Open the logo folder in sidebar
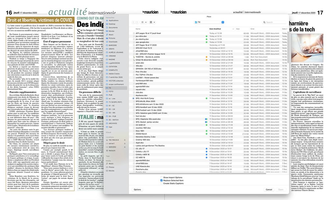This screenshot has width=329, height=200. coord(110,127)
